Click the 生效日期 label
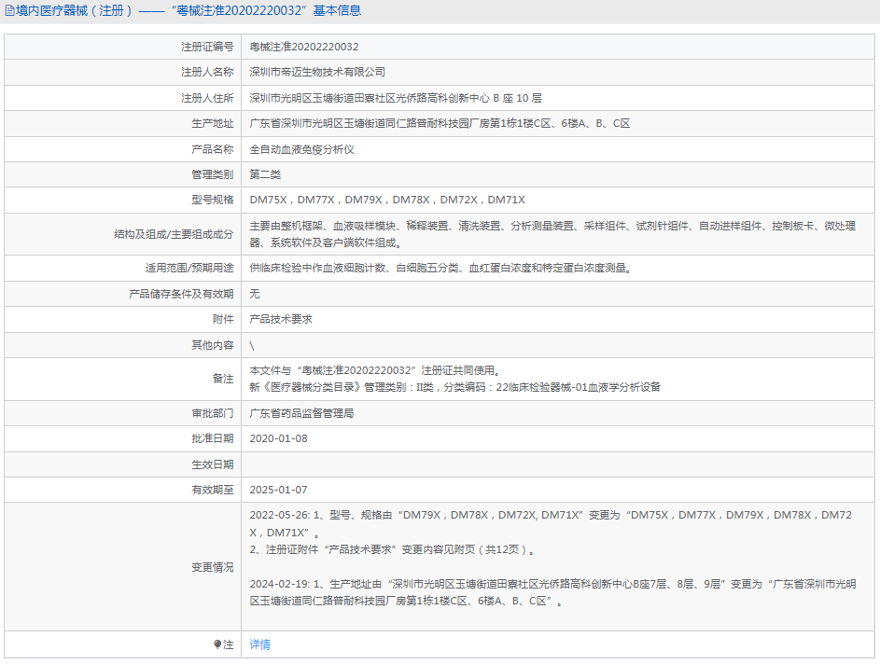880x665 pixels. [212, 464]
